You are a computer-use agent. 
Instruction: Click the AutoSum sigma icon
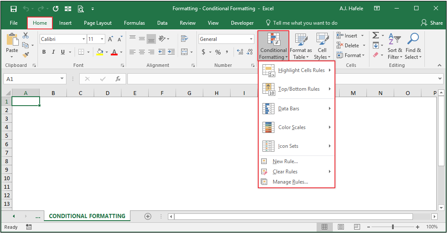click(x=376, y=35)
